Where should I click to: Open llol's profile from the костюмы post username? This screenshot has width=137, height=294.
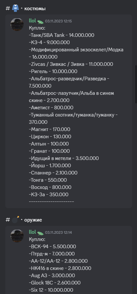pyautogui.click(x=33, y=21)
